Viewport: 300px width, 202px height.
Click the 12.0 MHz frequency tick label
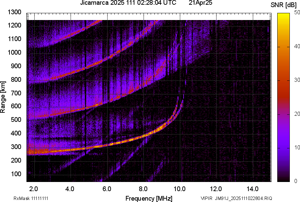click(215, 189)
